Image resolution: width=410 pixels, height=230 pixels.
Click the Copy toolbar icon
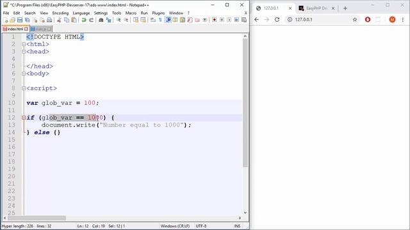pos(67,20)
